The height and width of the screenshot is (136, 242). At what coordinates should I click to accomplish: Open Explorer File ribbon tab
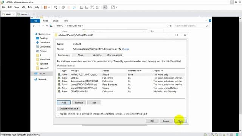(35, 21)
